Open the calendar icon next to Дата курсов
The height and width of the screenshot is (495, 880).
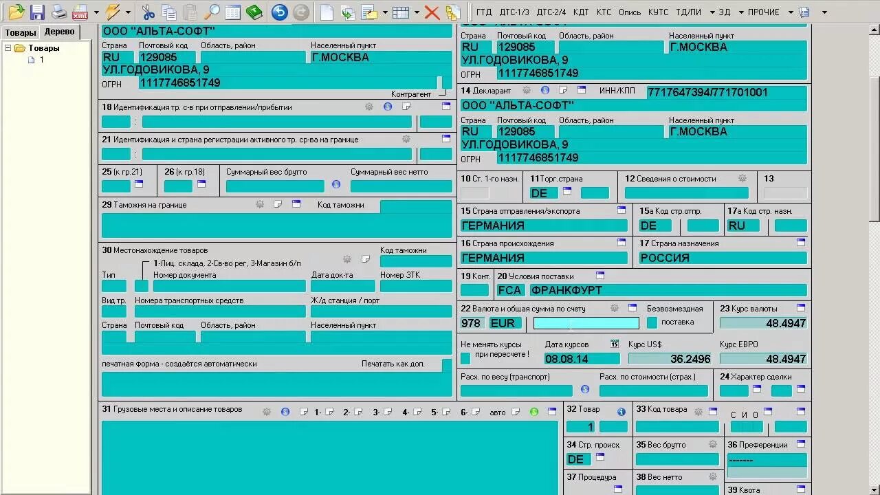[x=615, y=344]
